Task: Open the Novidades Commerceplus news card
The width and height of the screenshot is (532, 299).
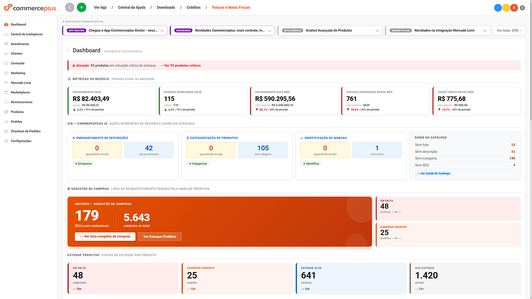Action: point(223,31)
